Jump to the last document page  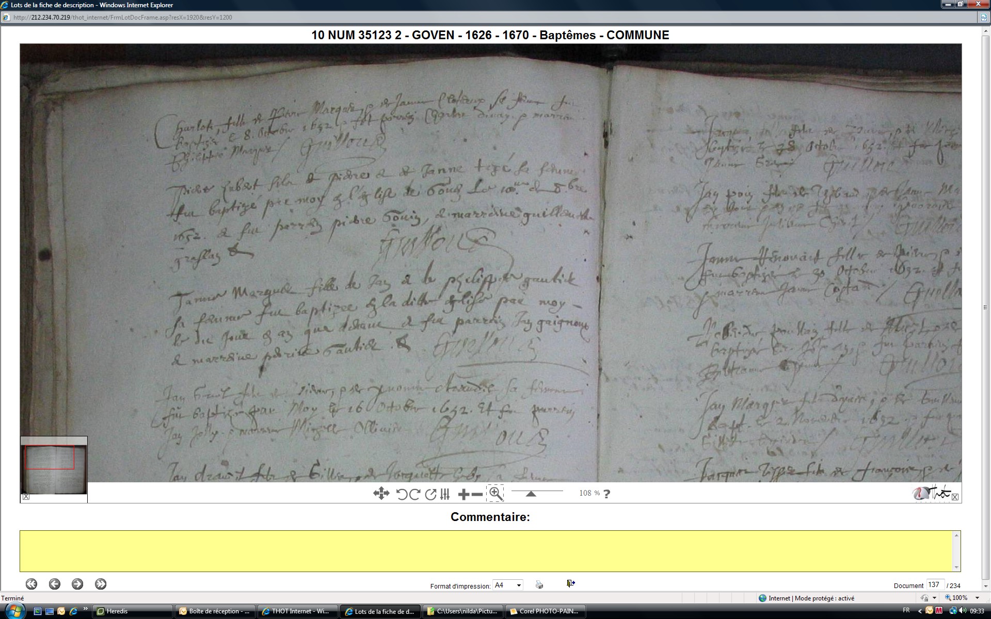[x=101, y=584]
